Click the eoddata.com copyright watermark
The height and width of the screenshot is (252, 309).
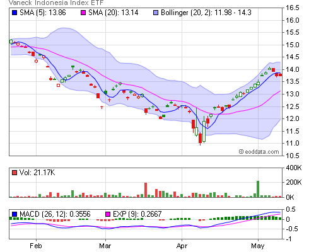tap(259, 152)
